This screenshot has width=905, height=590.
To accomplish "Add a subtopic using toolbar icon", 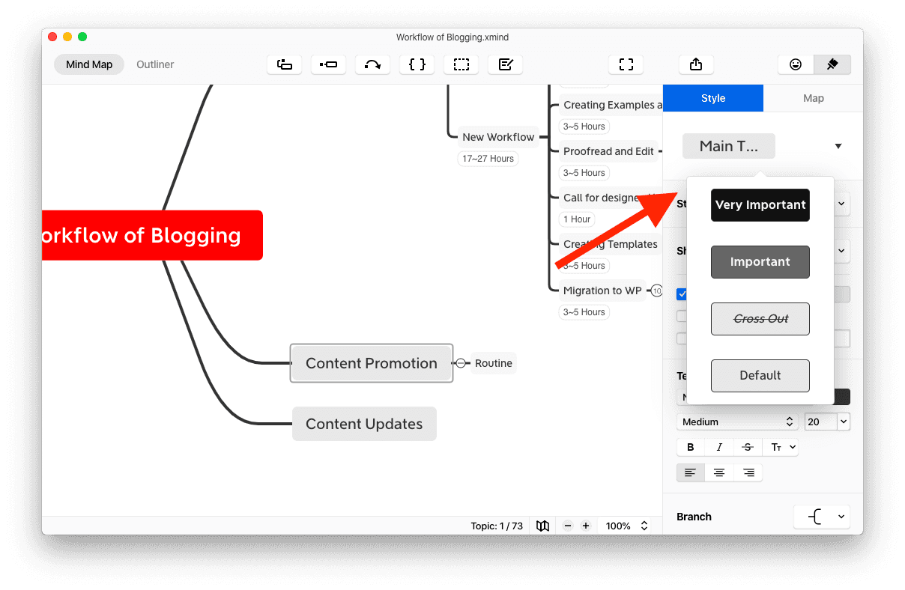I will click(328, 64).
